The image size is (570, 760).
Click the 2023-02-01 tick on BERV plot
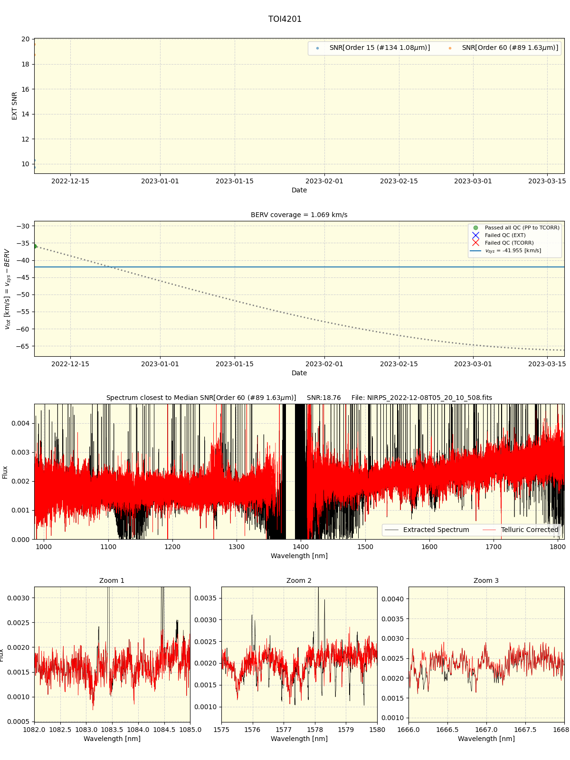click(x=324, y=364)
